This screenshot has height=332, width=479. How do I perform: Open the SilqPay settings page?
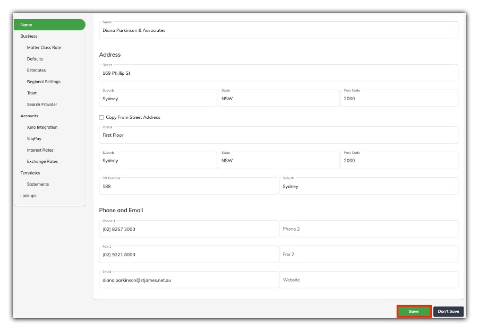coord(35,138)
